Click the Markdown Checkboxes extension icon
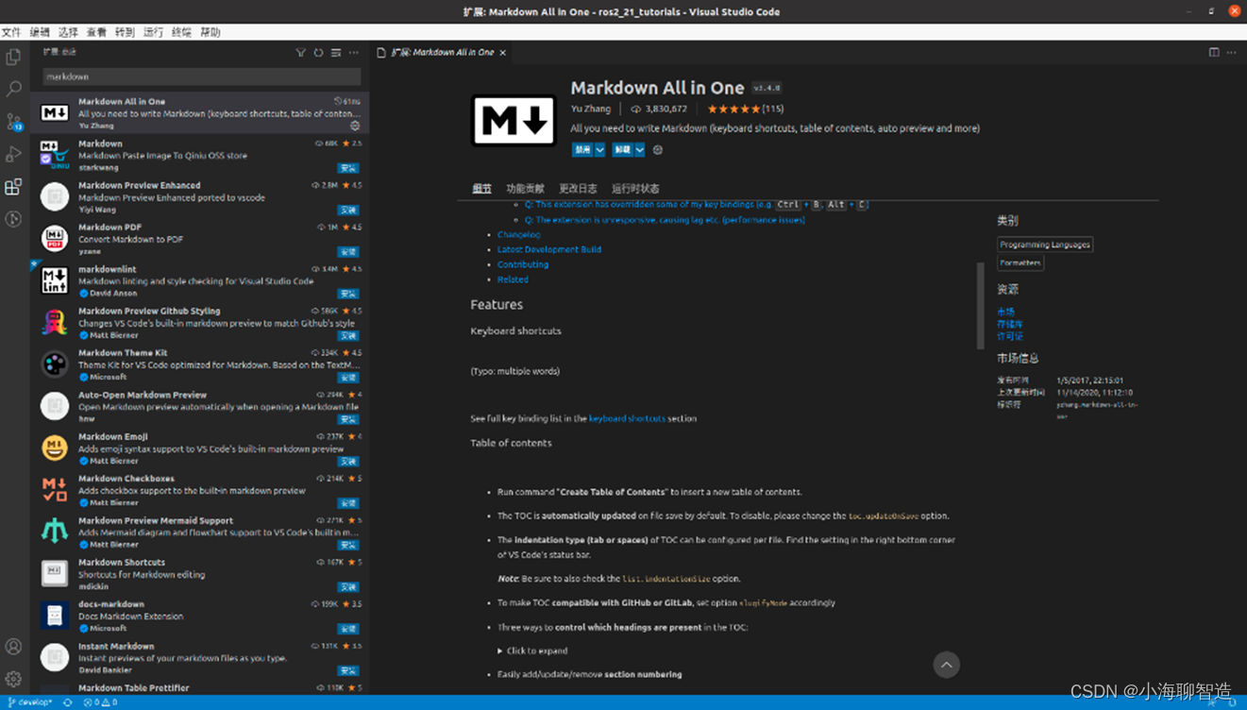Image resolution: width=1247 pixels, height=710 pixels. coord(55,489)
